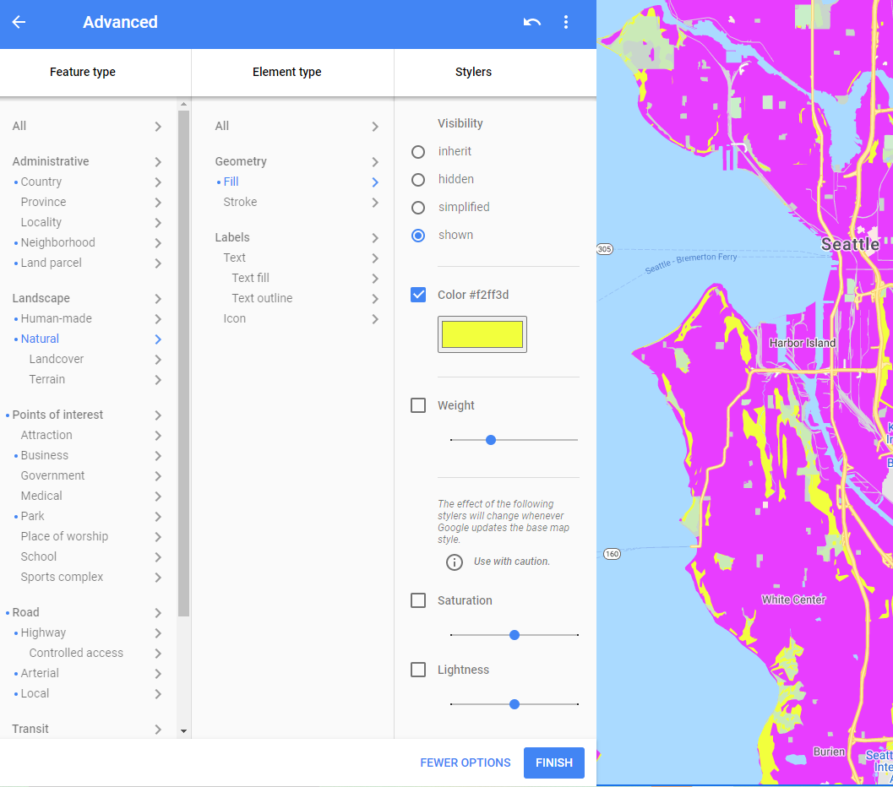
Task: Click the route 160 shield on the map
Action: (x=612, y=554)
